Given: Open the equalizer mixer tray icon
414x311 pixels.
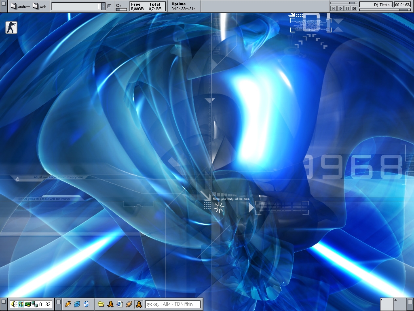Looking at the screenshot, I should [x=21, y=304].
